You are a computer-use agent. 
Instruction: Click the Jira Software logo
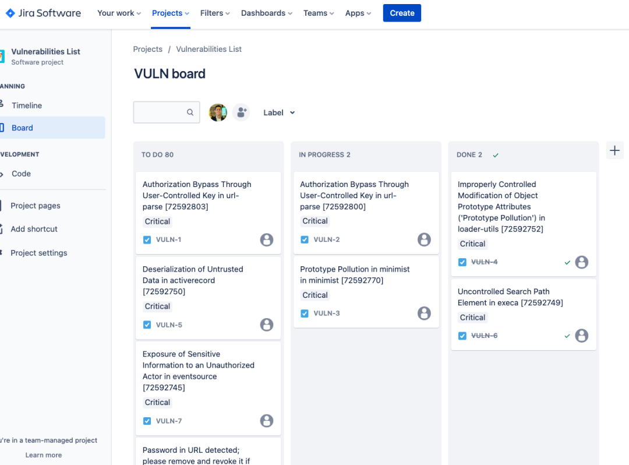[x=43, y=12]
